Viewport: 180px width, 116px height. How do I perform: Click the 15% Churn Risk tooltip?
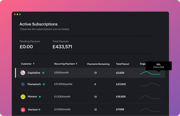(159, 66)
